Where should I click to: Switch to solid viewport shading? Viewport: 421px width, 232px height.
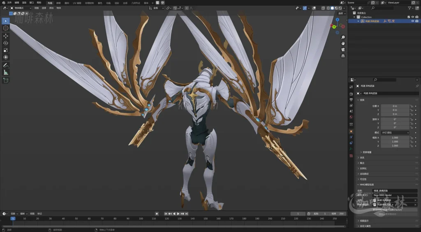332,8
